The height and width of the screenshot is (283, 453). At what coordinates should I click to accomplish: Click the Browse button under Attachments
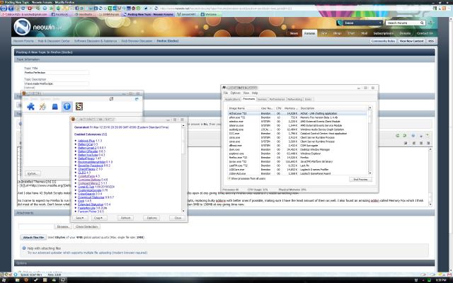63,226
